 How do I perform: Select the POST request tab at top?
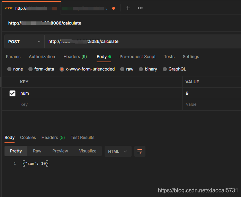point(32,8)
